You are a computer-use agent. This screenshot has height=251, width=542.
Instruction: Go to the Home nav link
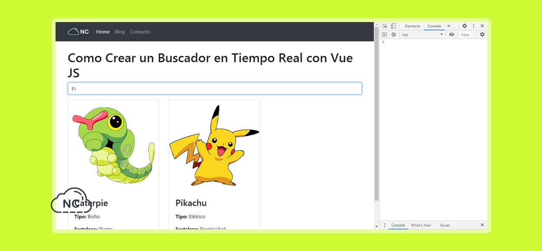coord(103,32)
